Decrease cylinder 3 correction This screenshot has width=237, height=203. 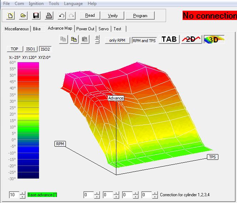[x=136, y=197]
